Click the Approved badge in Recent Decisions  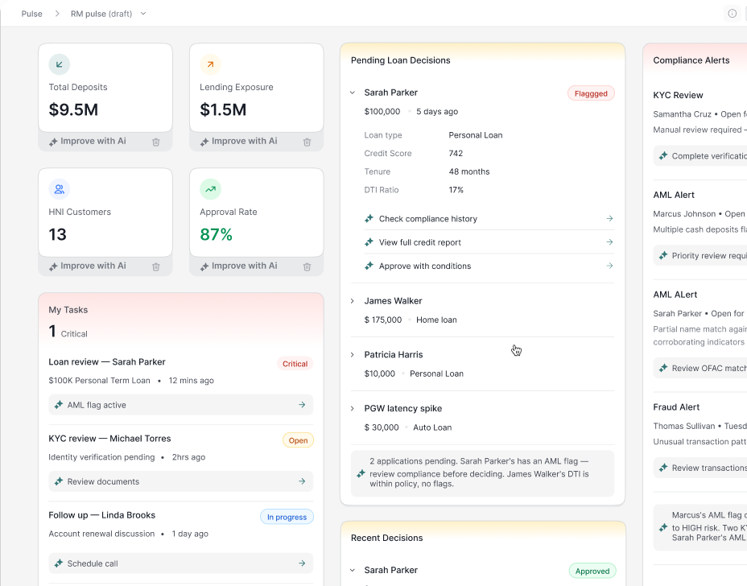592,571
